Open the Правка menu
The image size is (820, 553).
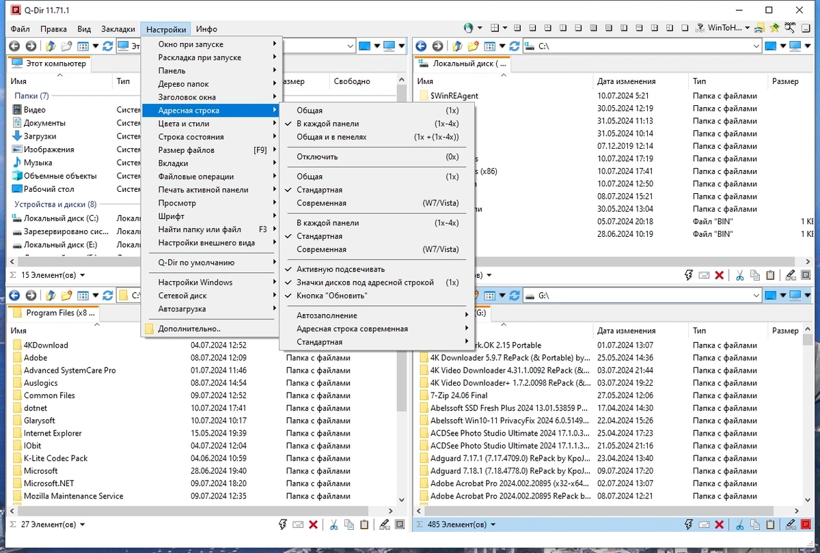(x=53, y=29)
